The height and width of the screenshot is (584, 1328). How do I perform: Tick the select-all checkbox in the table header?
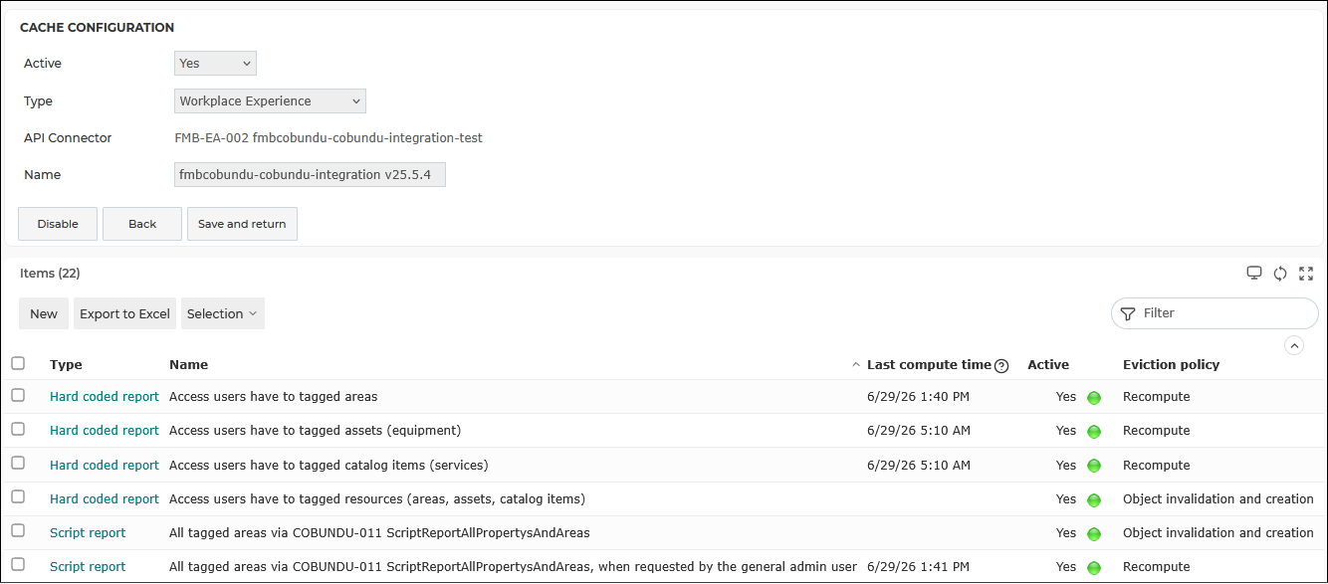(x=18, y=363)
